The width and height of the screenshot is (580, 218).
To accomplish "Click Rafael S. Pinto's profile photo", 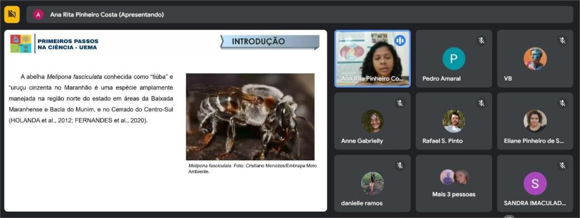I will coord(454,121).
